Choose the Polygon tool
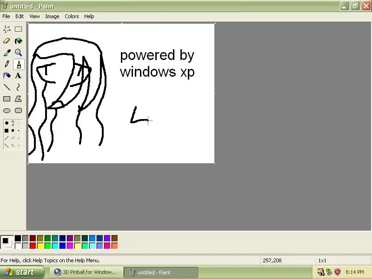The width and height of the screenshot is (372, 279). coord(18,99)
